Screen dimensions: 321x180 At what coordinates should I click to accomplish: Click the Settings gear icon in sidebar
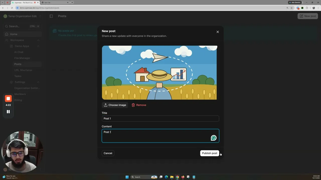[11, 82]
